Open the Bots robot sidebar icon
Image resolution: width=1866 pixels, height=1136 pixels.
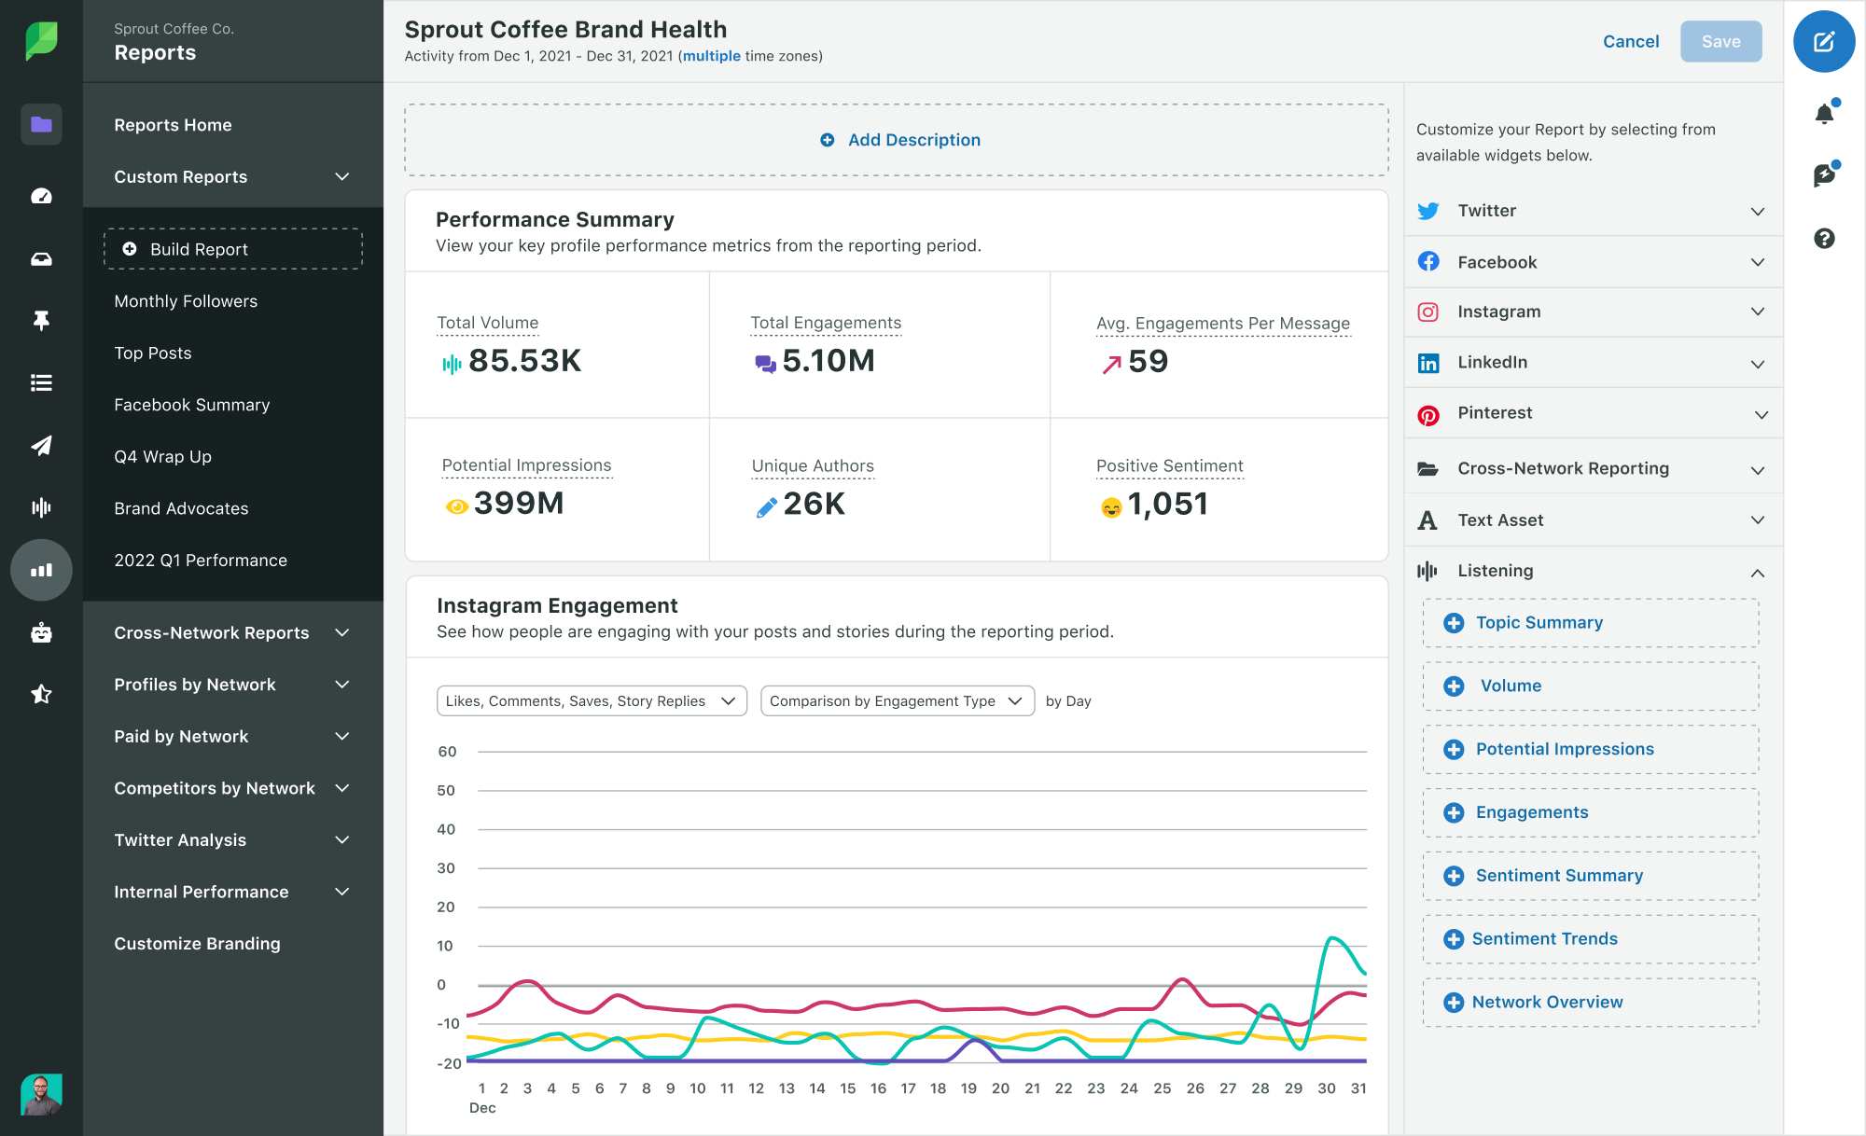pyautogui.click(x=41, y=632)
